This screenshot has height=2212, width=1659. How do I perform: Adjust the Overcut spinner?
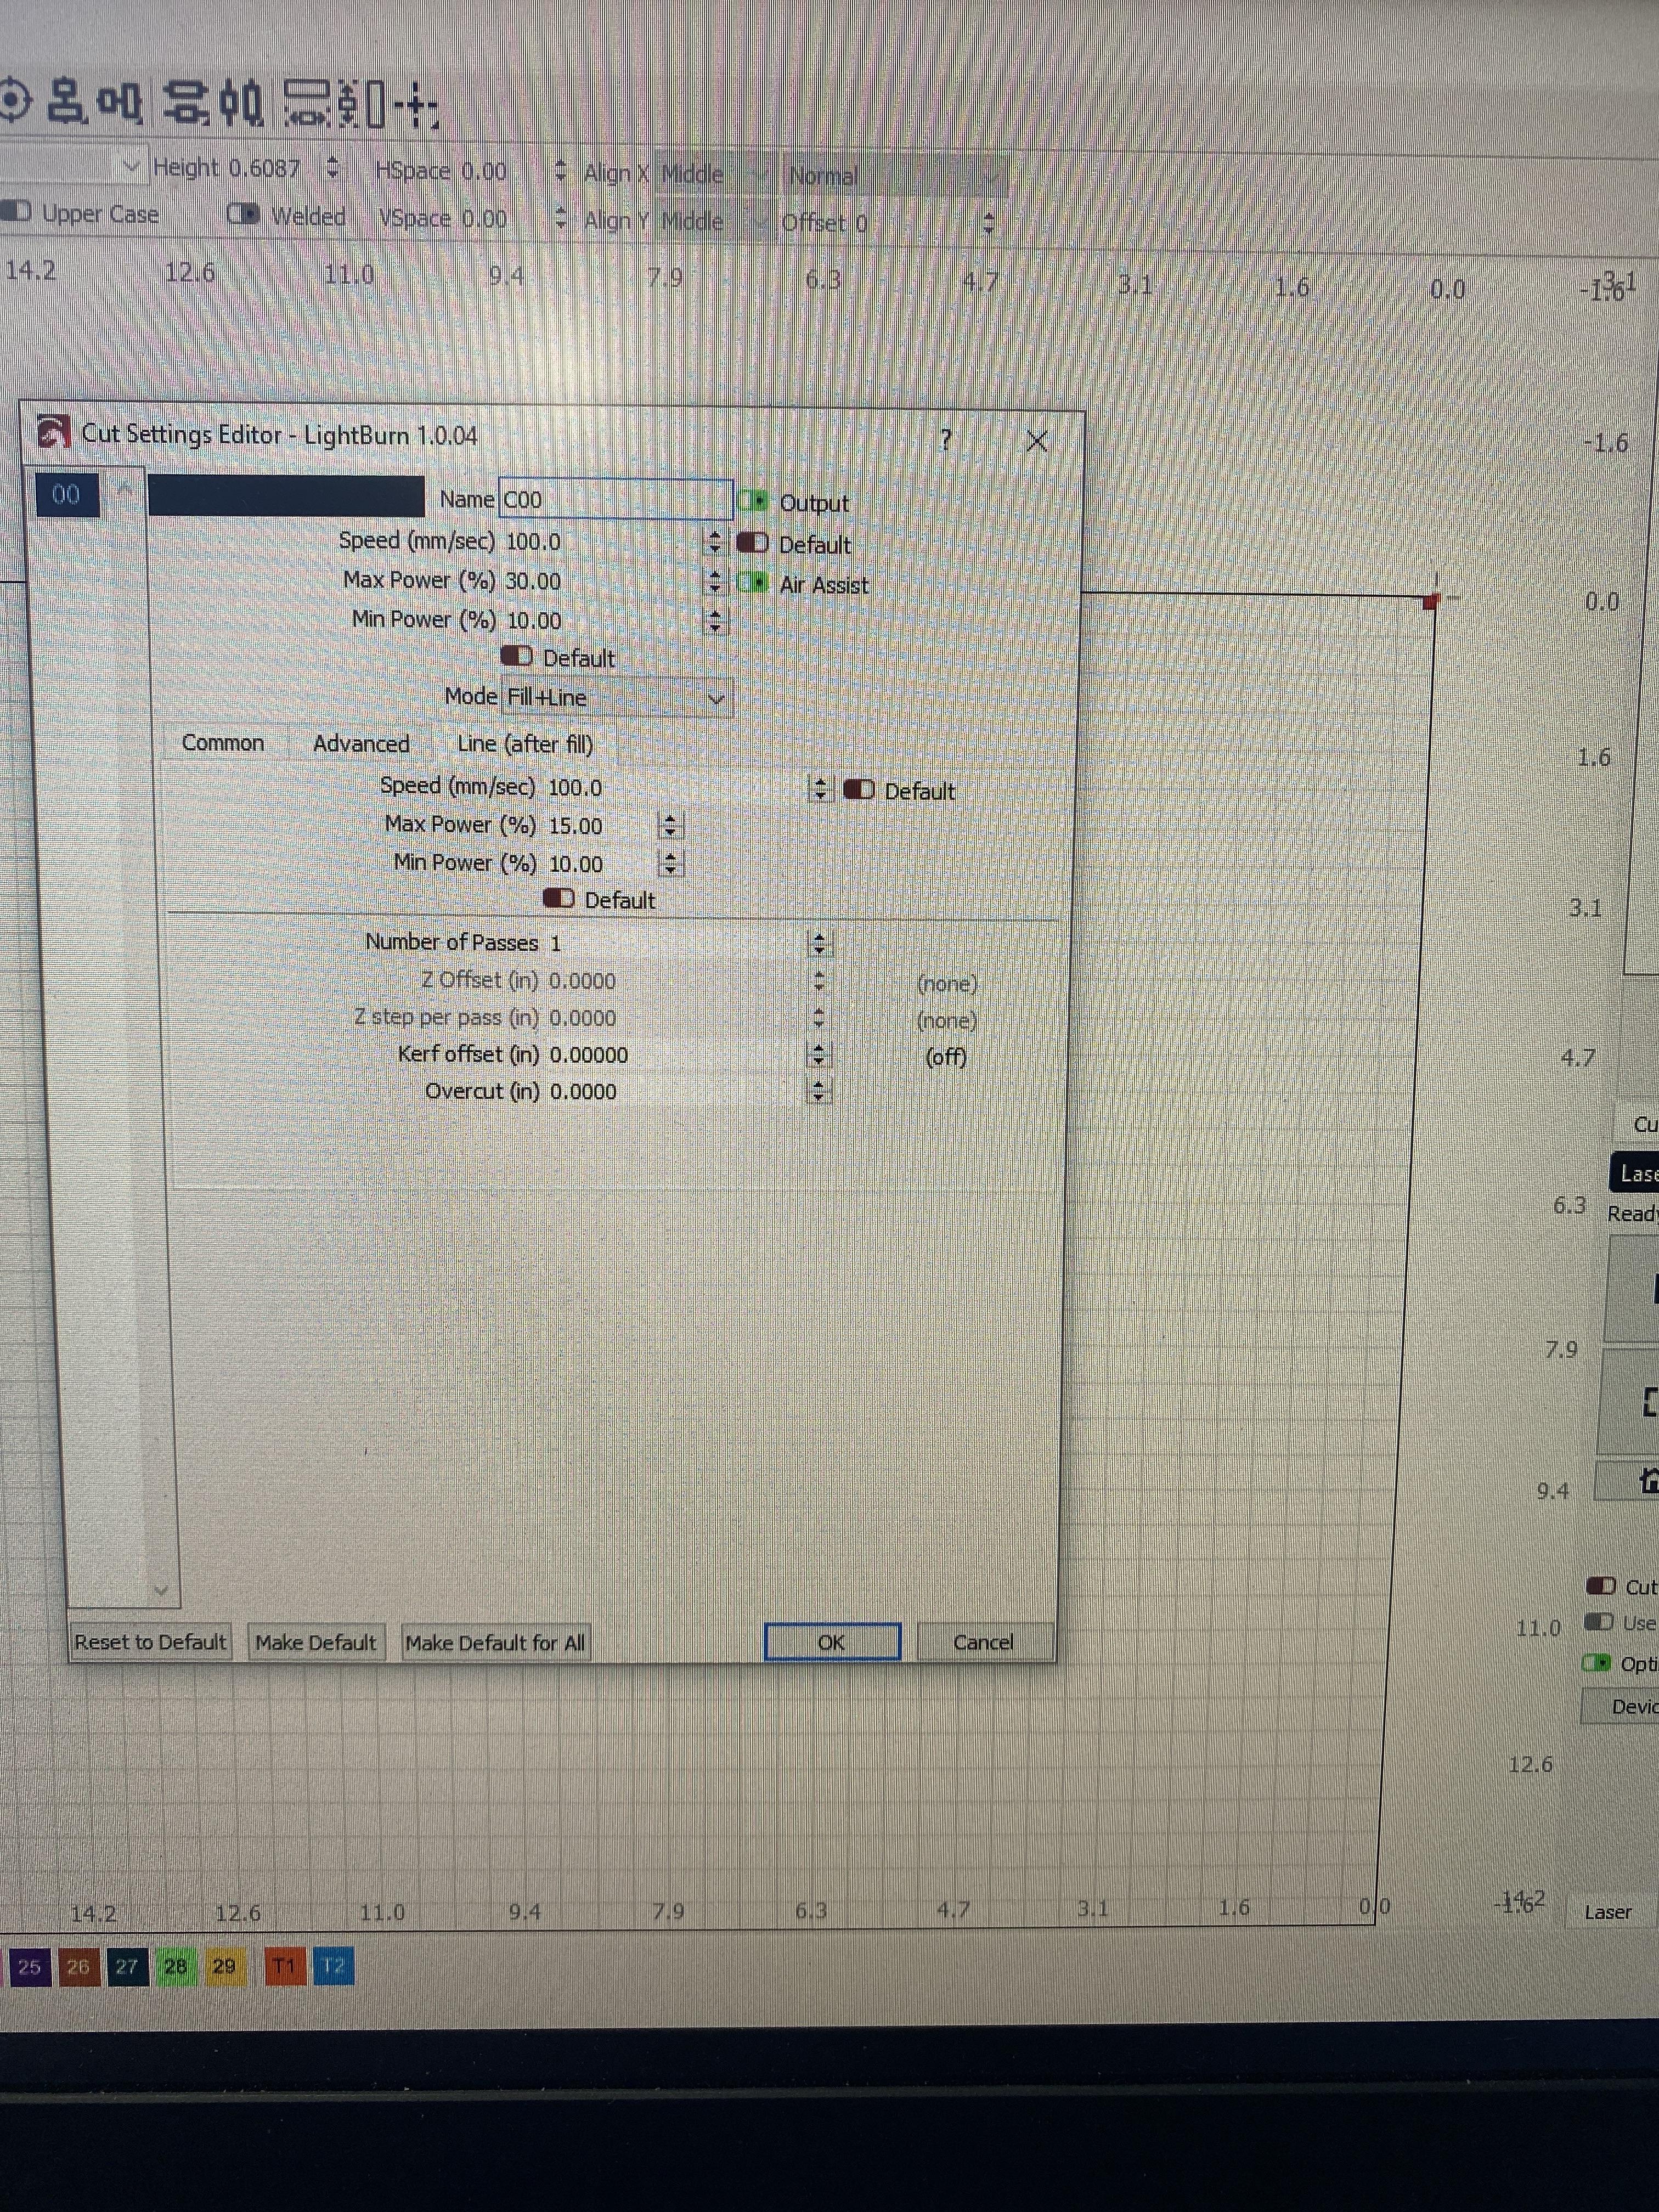[x=819, y=1091]
